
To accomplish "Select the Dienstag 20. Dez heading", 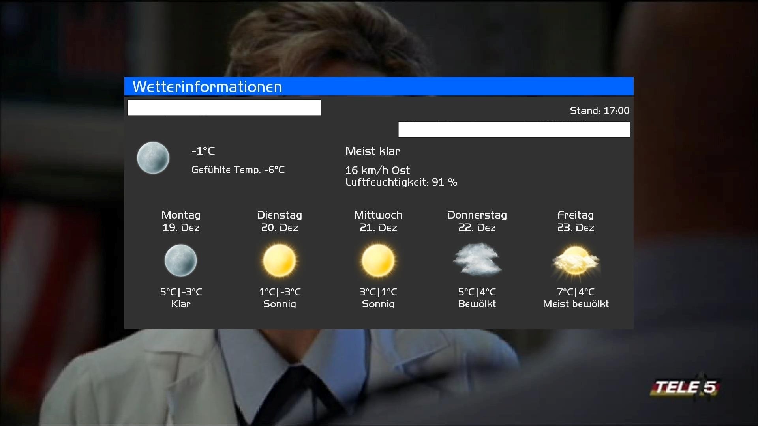I will point(280,221).
